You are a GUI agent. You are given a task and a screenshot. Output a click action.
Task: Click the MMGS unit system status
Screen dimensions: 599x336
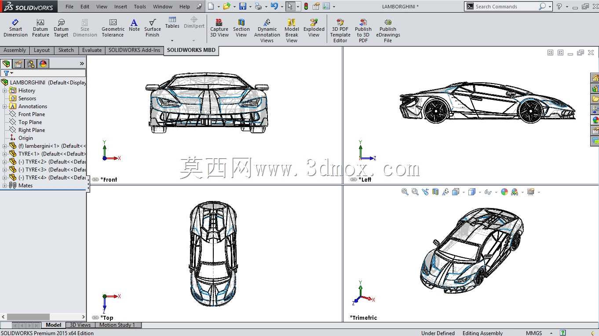pyautogui.click(x=534, y=333)
